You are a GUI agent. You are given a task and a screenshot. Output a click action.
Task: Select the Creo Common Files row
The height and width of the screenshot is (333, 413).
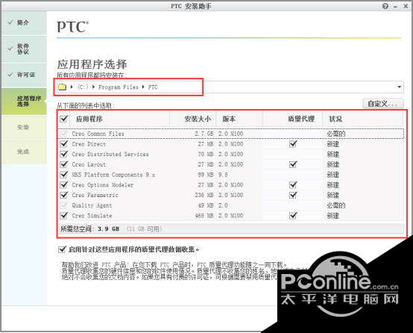[x=231, y=134]
